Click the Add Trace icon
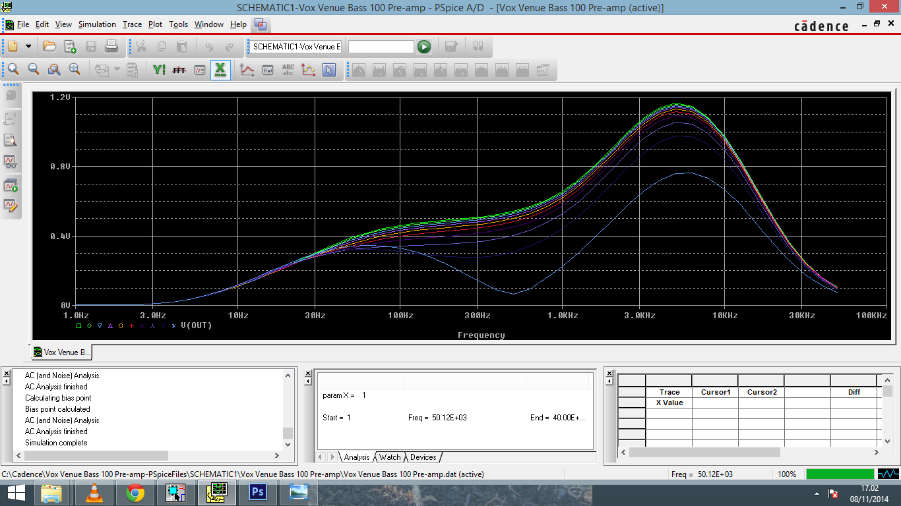 point(247,70)
